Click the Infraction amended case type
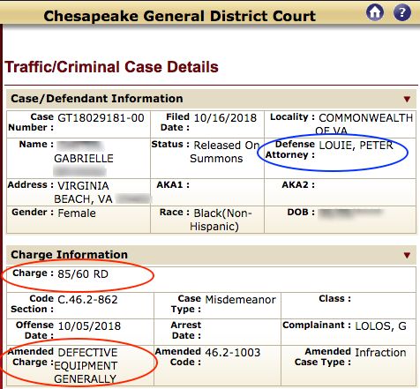The width and height of the screenshot is (420, 389). point(380,352)
